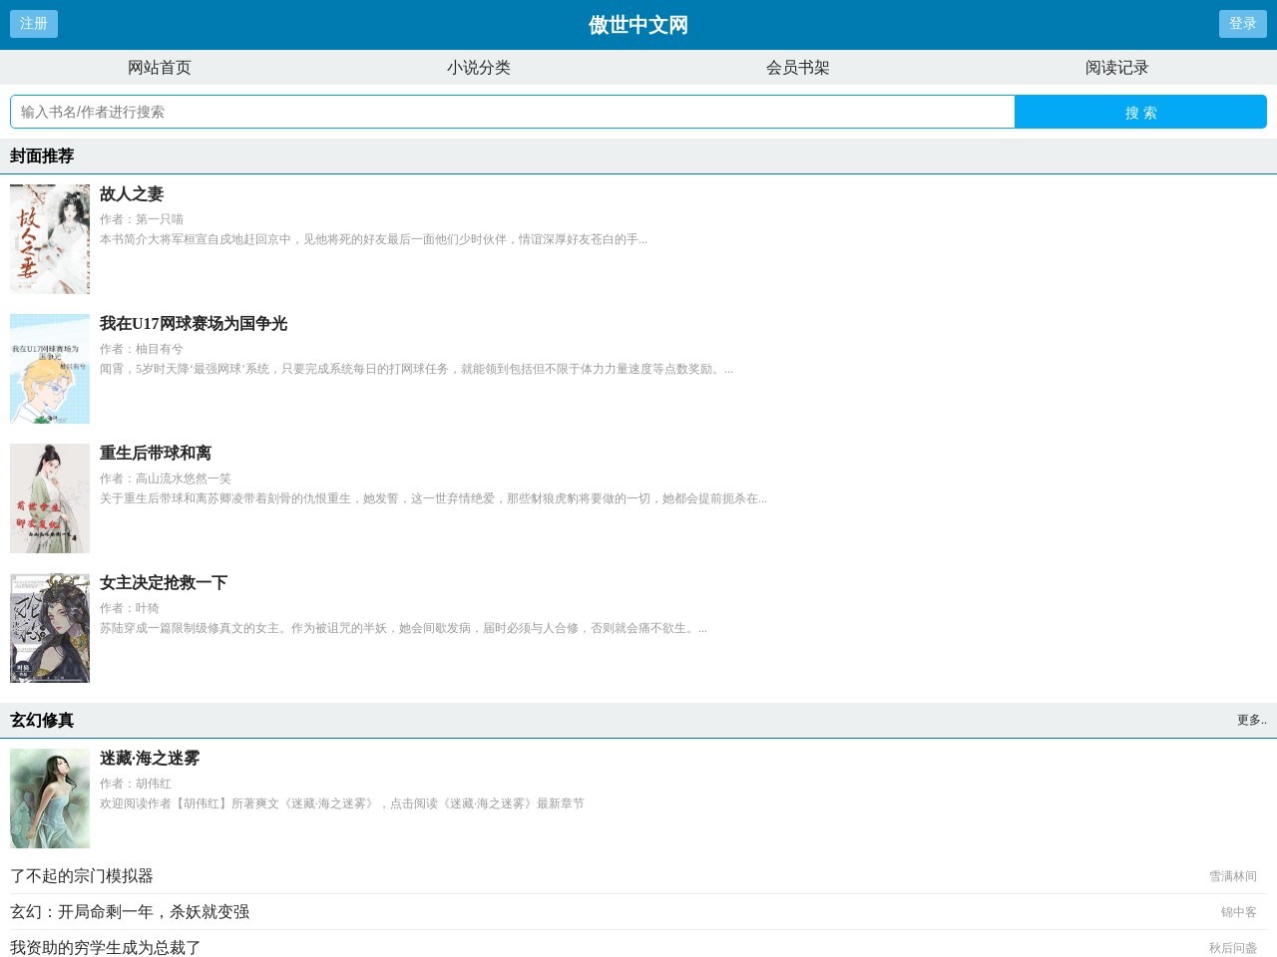Click the title 迷藏·海之迷雾
Viewport: 1277px width, 957px height.
point(148,758)
